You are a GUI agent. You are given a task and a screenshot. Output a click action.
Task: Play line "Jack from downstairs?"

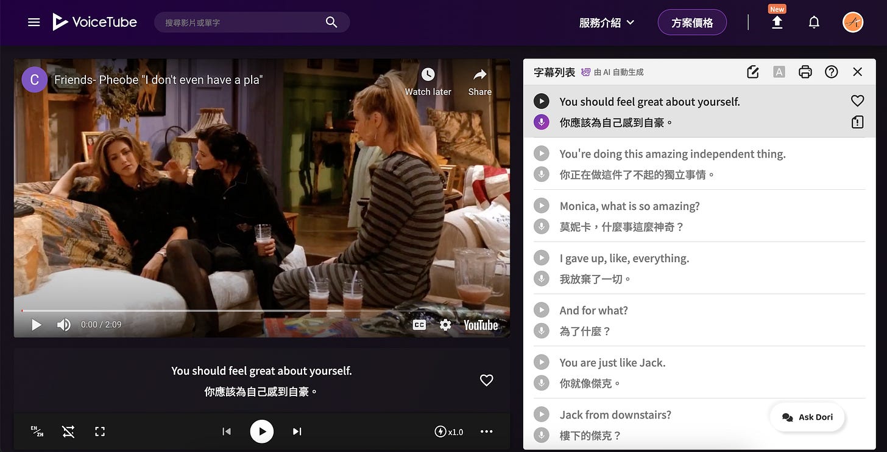click(x=541, y=415)
